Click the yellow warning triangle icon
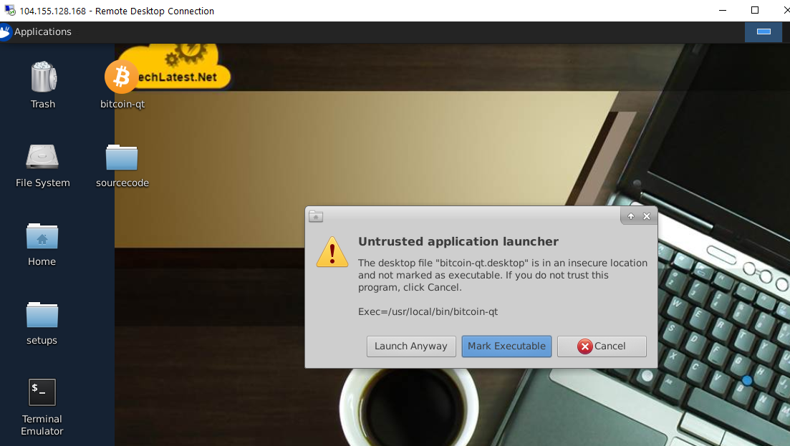The height and width of the screenshot is (446, 790). click(x=332, y=252)
